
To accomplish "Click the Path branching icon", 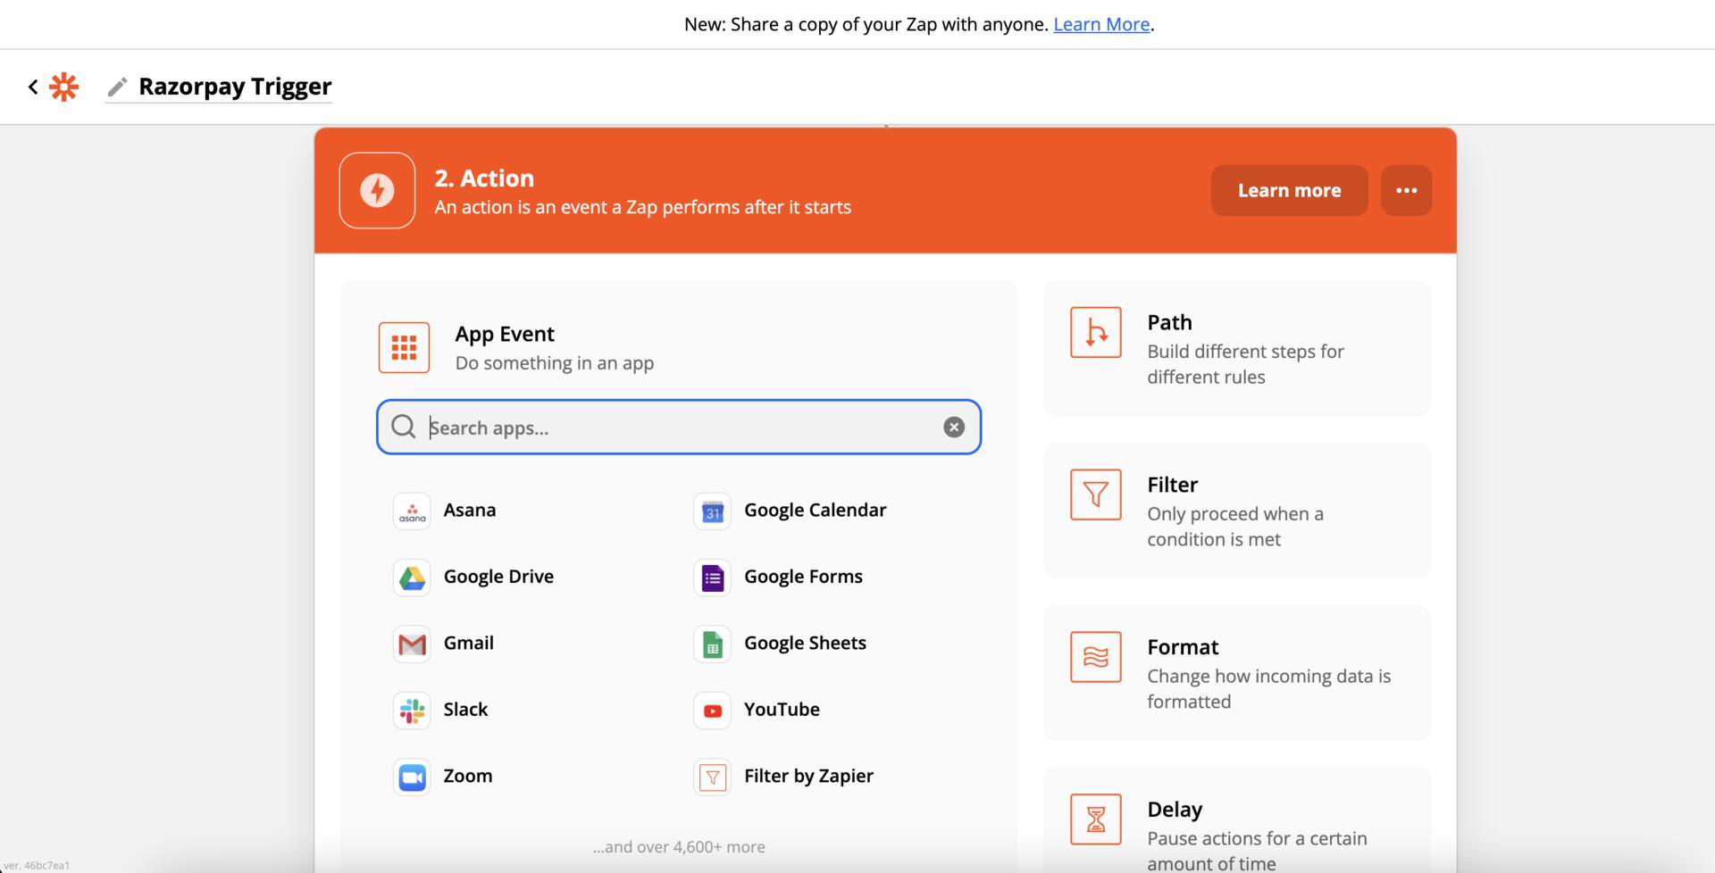I will click(1096, 332).
